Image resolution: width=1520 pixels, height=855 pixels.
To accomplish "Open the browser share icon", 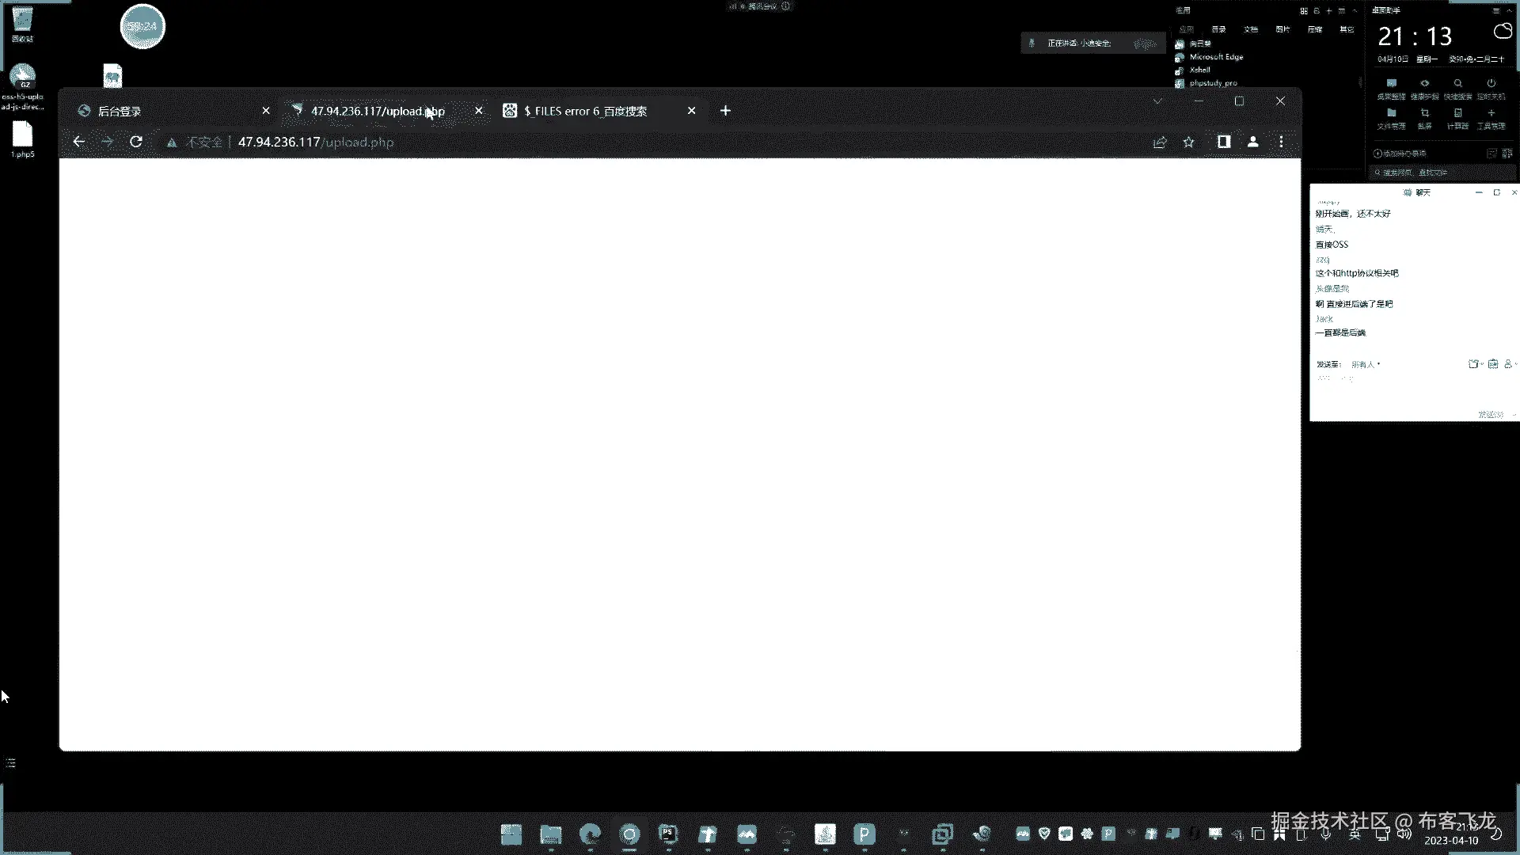I will [1160, 142].
